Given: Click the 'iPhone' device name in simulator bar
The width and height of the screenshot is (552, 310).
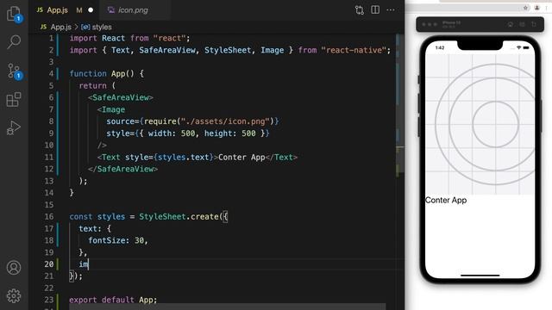Looking at the screenshot, I should (451, 23).
